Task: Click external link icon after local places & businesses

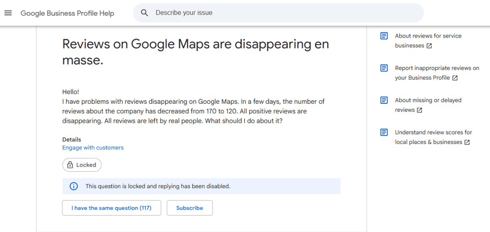Action: click(x=467, y=143)
